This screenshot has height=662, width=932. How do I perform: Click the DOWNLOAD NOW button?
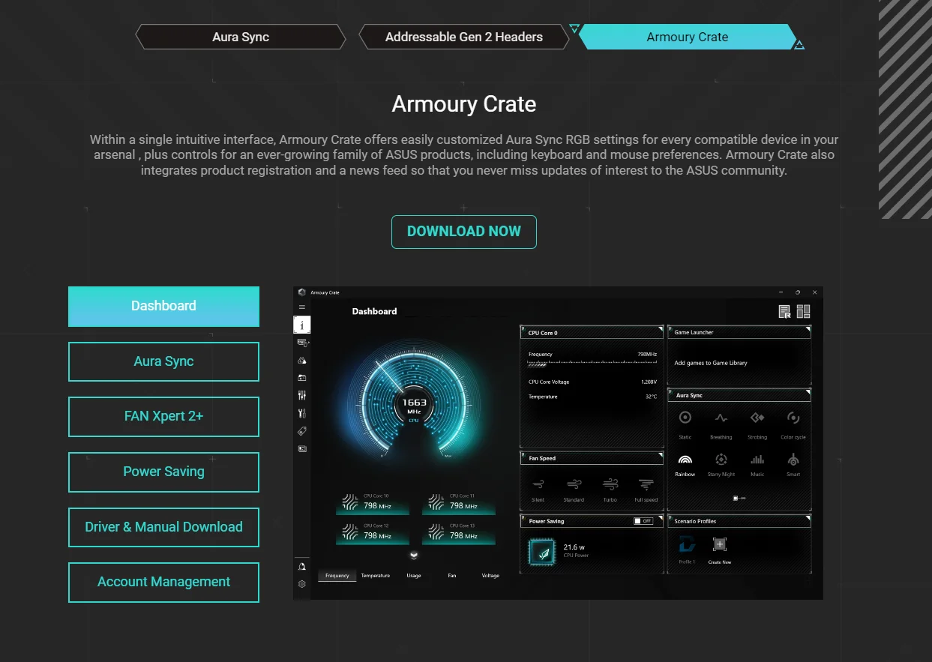click(464, 232)
